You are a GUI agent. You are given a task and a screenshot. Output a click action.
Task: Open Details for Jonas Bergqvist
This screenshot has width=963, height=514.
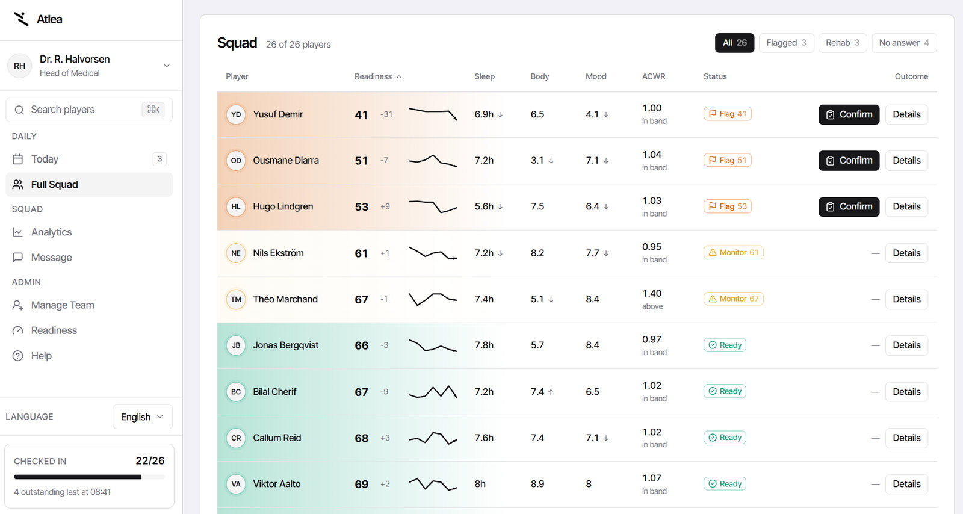[x=906, y=345]
